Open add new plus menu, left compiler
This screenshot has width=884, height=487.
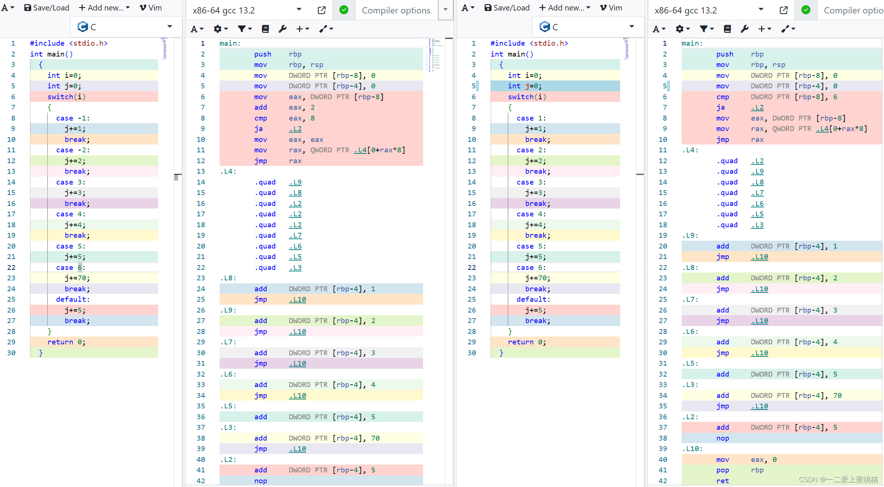[x=302, y=29]
